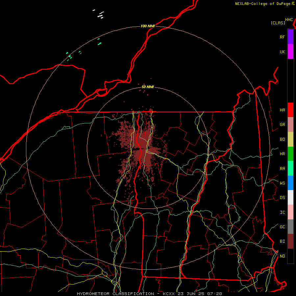Click the 'HHC' product code text
296x296 pixels.
coord(289,20)
